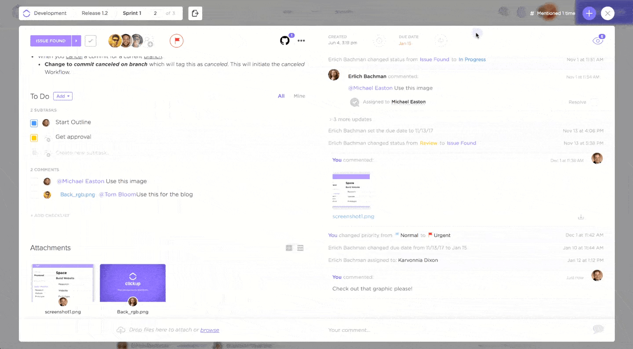Open the Development breadcrumb
Image resolution: width=633 pixels, height=349 pixels.
click(x=50, y=13)
